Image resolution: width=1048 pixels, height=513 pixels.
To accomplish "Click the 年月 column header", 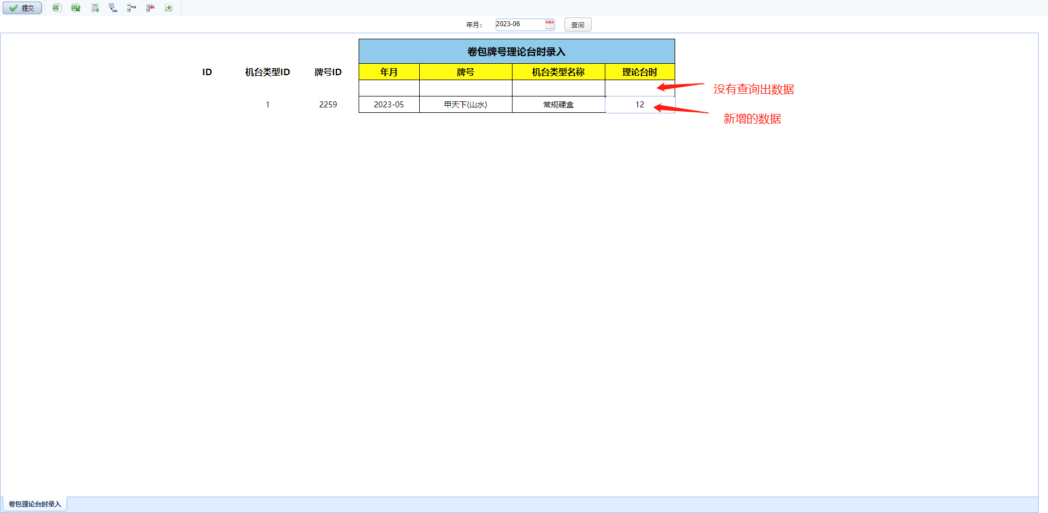I will 389,72.
